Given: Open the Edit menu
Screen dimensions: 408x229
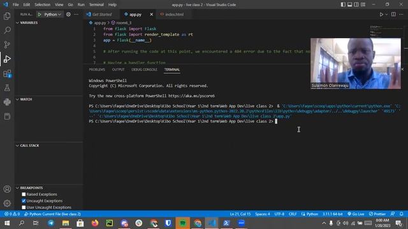Looking at the screenshot, I should (x=26, y=4).
